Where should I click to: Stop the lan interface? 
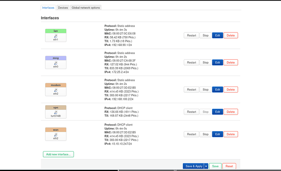[206, 35]
